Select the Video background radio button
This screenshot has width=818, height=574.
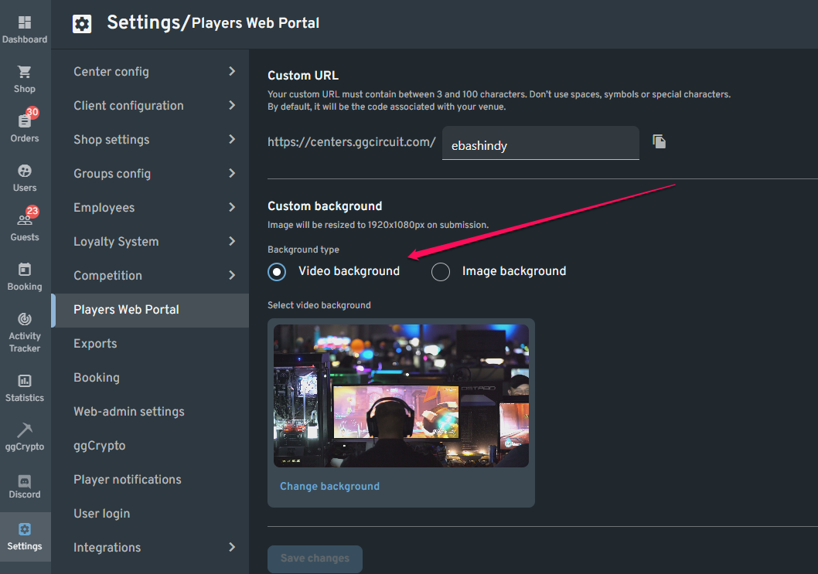[x=277, y=271]
